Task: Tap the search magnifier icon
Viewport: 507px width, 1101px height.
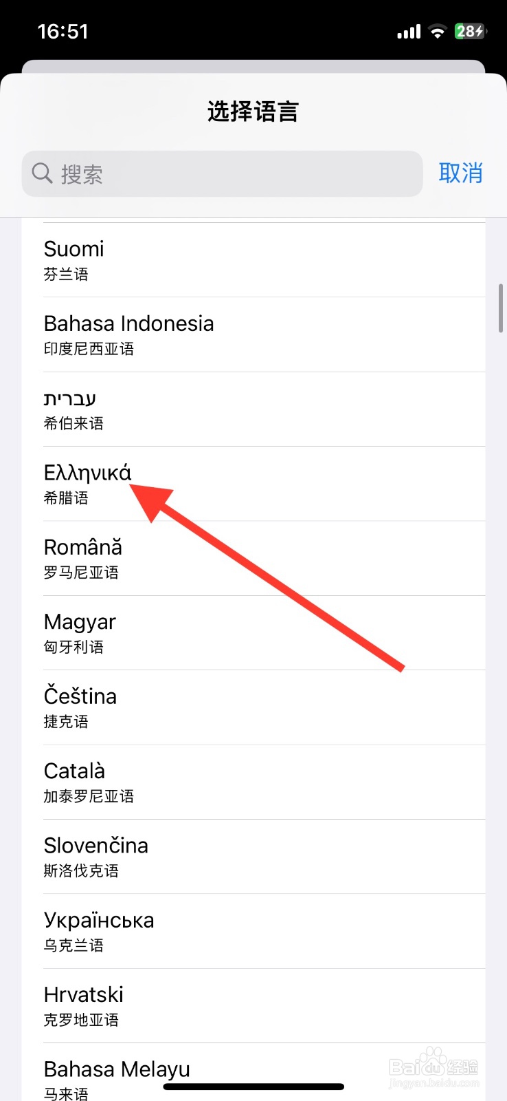Action: 42,173
